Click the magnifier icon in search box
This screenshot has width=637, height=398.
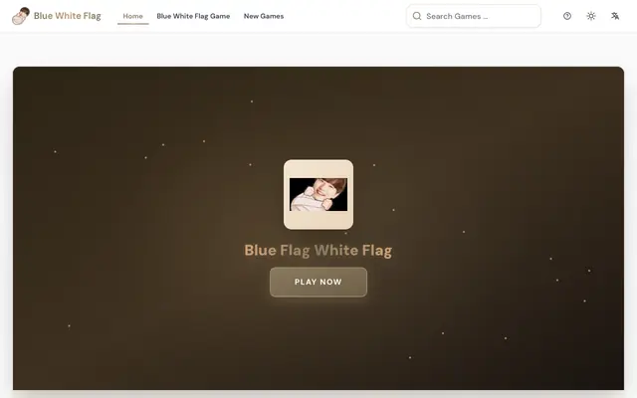[417, 16]
